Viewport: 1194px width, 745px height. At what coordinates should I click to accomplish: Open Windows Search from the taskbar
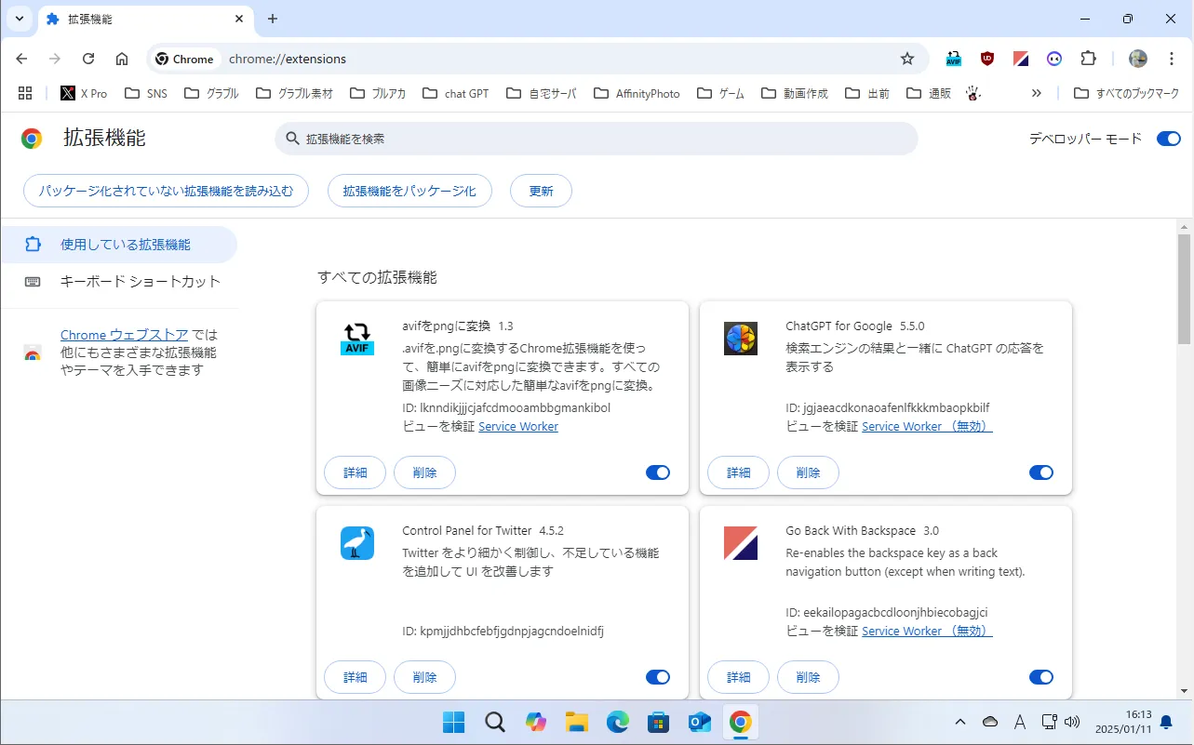coord(495,722)
